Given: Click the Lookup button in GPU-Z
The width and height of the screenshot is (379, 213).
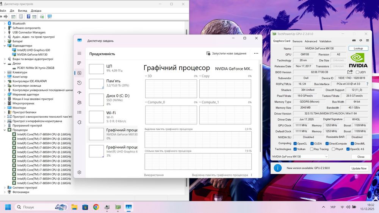Looking at the screenshot, I should [x=358, y=48].
